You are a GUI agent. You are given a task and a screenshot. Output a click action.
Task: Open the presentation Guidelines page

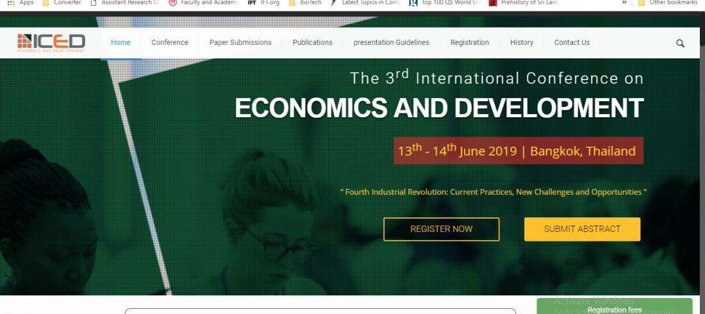pyautogui.click(x=391, y=42)
